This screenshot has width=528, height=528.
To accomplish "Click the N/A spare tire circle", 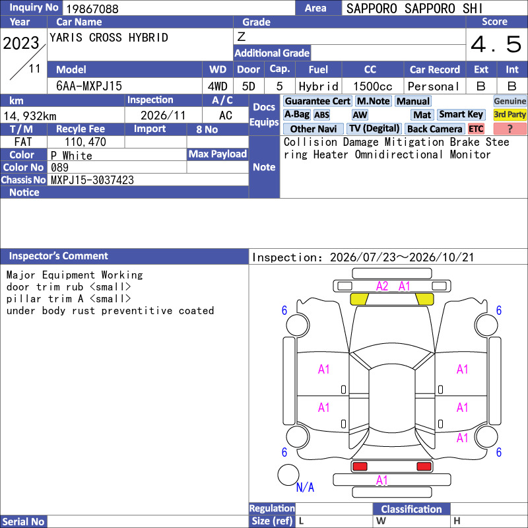I will (x=288, y=475).
